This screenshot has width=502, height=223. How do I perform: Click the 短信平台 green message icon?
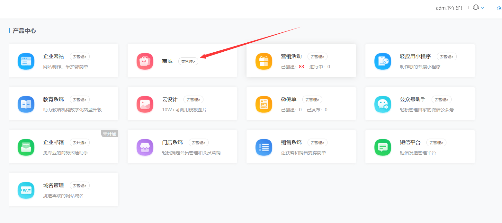(383, 147)
